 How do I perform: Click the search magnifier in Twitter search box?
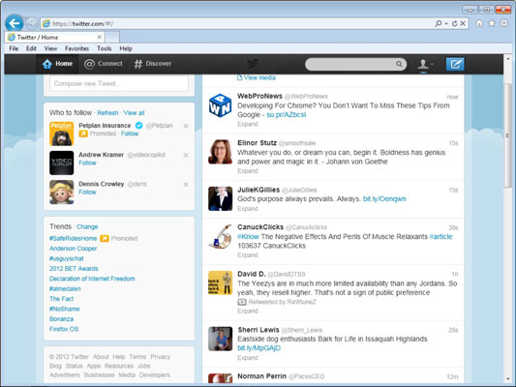pos(399,64)
